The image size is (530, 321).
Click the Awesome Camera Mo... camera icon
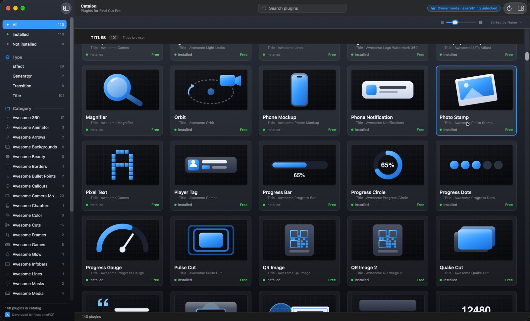tap(8, 196)
